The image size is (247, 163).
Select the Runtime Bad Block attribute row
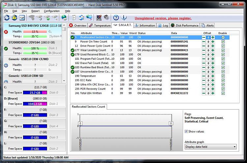coord(150,68)
